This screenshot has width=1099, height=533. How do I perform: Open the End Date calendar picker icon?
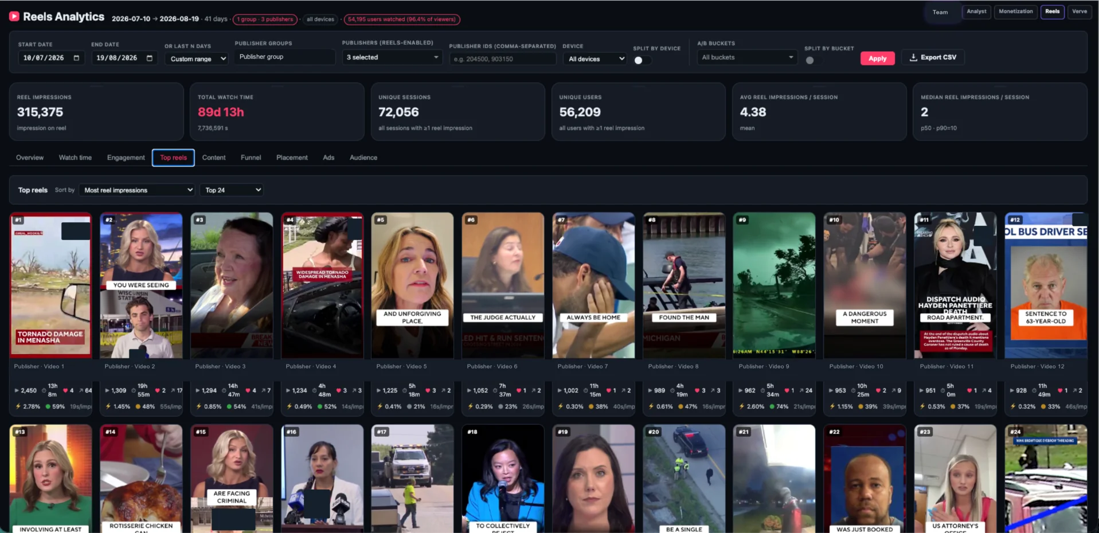(x=150, y=58)
